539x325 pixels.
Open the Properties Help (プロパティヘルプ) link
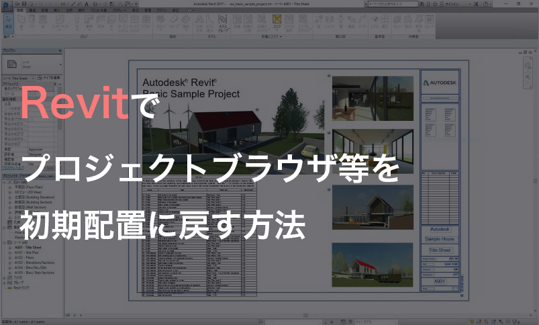point(13,168)
